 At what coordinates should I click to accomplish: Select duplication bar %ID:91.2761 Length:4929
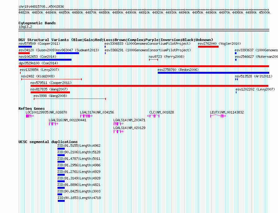tap(61, 175)
